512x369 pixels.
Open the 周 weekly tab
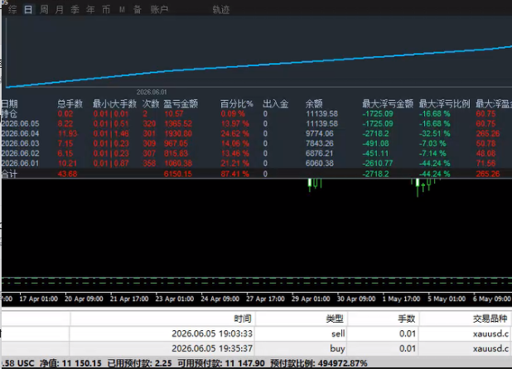[x=44, y=9]
